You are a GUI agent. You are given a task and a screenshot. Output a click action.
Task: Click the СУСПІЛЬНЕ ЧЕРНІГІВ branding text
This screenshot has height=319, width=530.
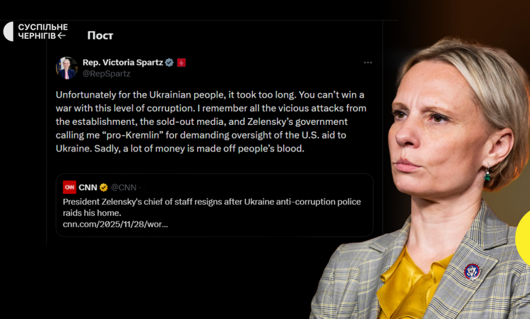pos(42,31)
